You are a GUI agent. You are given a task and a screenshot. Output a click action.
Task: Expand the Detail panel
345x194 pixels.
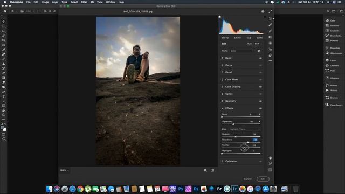point(223,72)
